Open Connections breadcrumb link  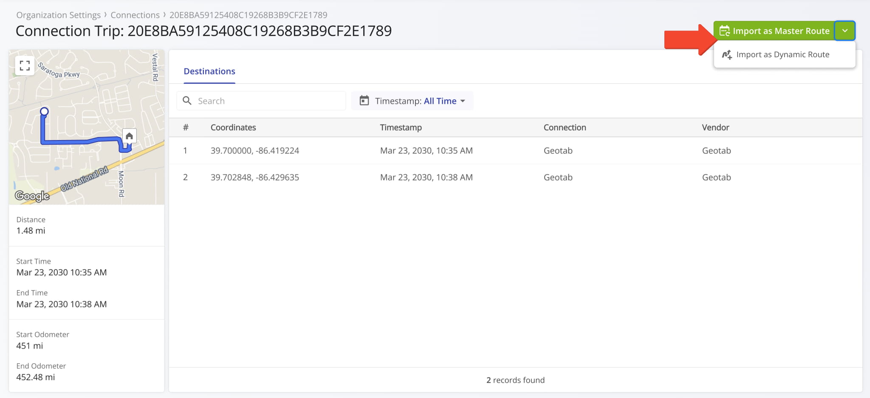click(x=135, y=15)
